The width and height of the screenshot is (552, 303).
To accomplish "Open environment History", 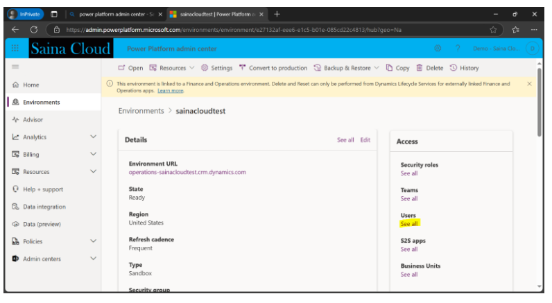I will point(465,68).
